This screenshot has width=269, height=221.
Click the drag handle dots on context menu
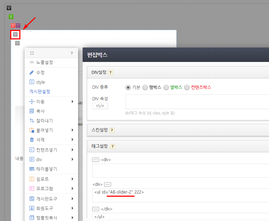32,53
